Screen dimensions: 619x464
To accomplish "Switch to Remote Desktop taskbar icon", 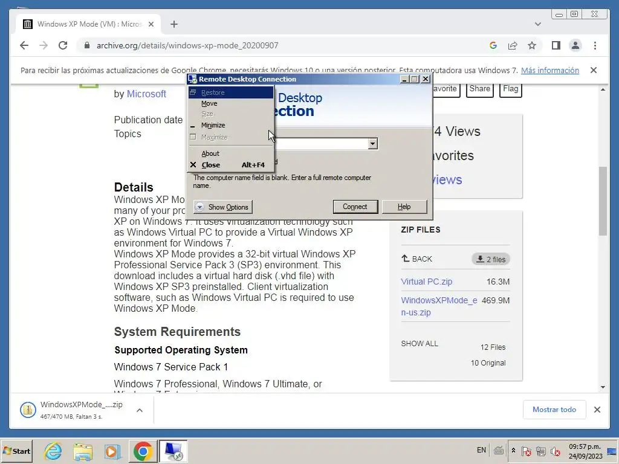I will click(x=173, y=451).
